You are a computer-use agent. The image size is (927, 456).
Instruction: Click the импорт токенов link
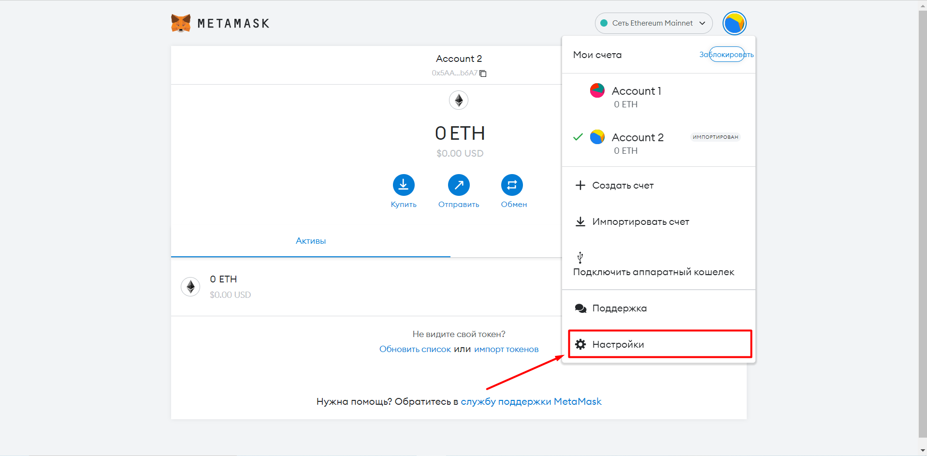[x=506, y=349]
